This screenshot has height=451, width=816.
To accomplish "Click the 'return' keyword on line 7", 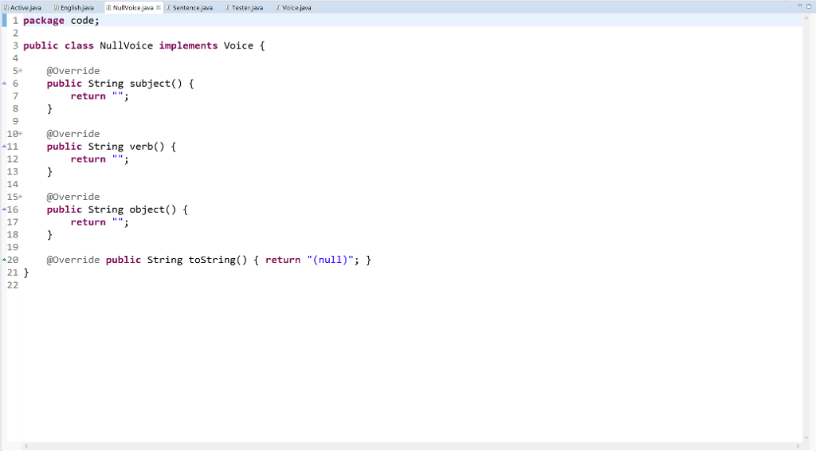I will click(x=88, y=96).
